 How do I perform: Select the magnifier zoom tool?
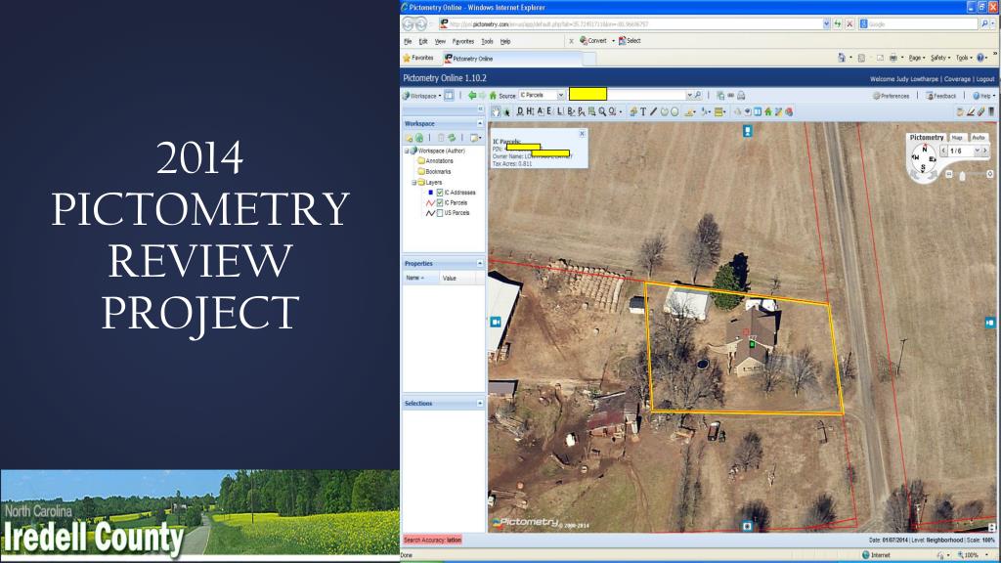602,111
